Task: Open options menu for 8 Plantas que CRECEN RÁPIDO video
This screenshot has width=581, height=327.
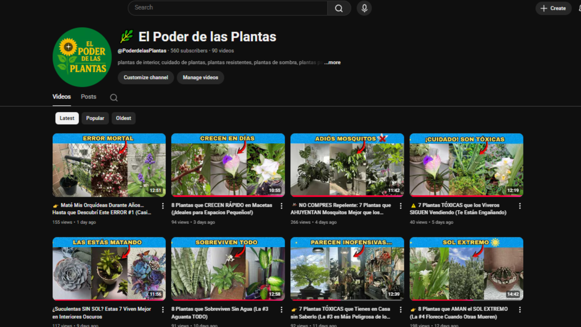Action: tap(281, 206)
